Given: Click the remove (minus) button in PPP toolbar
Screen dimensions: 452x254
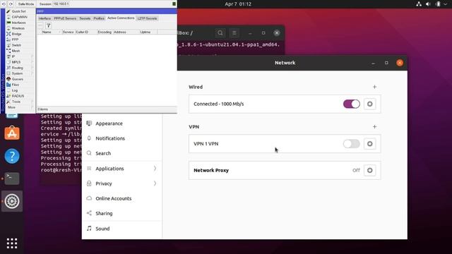Looking at the screenshot, I should [40, 25].
